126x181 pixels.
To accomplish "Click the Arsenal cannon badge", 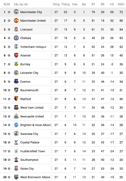I will point(16,55).
